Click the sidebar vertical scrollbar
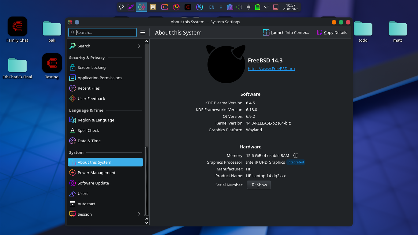Image resolution: width=418 pixels, height=235 pixels. 147,181
